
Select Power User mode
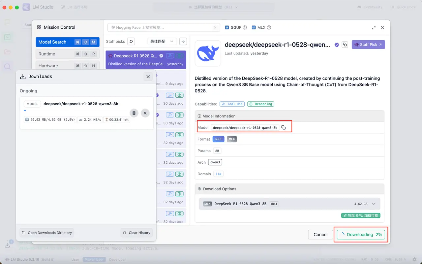click(94, 259)
